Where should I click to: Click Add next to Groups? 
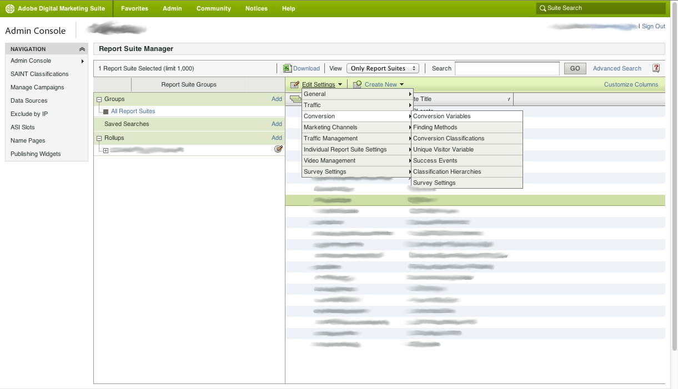[x=277, y=99]
